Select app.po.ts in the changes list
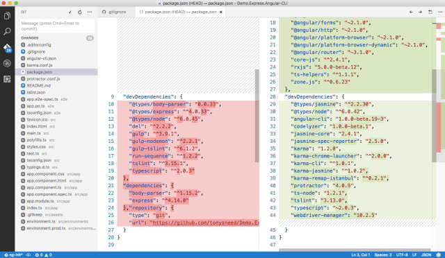Viewport: 445px width, 258px height. [x=56, y=106]
